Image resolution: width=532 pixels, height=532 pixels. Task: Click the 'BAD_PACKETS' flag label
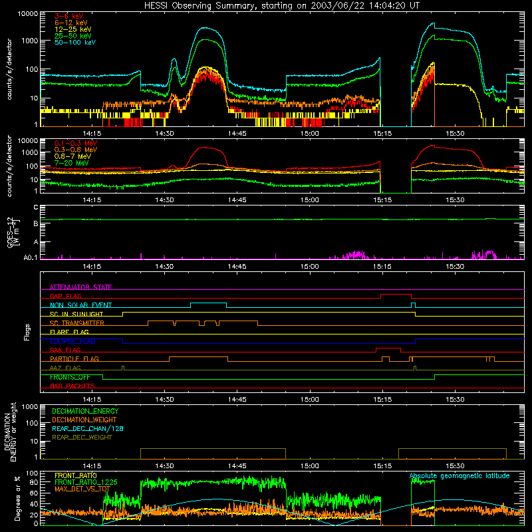(72, 386)
